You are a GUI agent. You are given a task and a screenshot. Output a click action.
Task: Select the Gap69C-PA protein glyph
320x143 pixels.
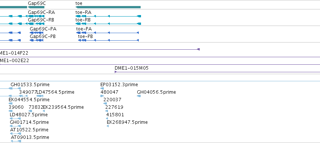point(36,33)
